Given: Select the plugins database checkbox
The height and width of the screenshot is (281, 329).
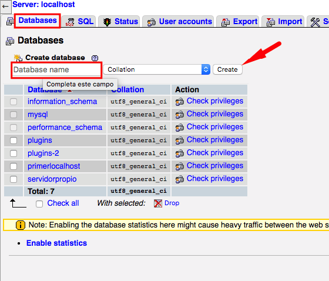Looking at the screenshot, I should point(14,140).
